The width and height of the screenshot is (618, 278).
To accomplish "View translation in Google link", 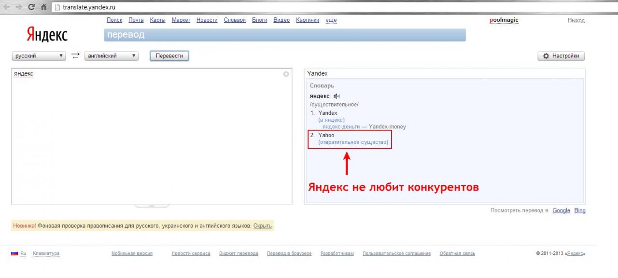I will pyautogui.click(x=561, y=210).
